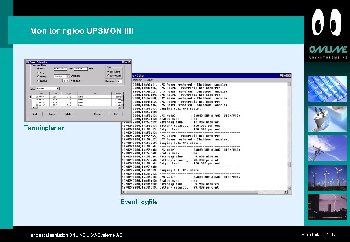
Task: Close the Editor window
Action: [x=289, y=76]
